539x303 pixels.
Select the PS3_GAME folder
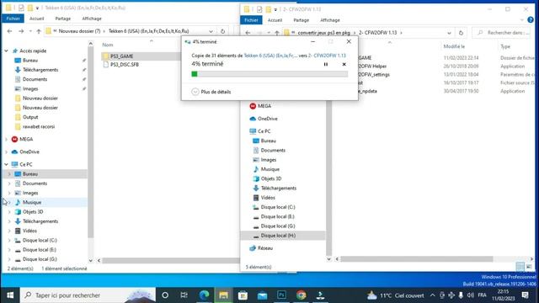pos(121,56)
